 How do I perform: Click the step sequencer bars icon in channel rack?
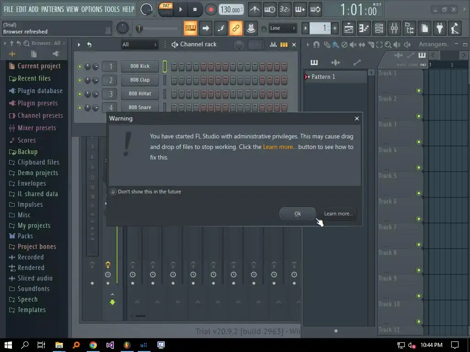click(284, 44)
